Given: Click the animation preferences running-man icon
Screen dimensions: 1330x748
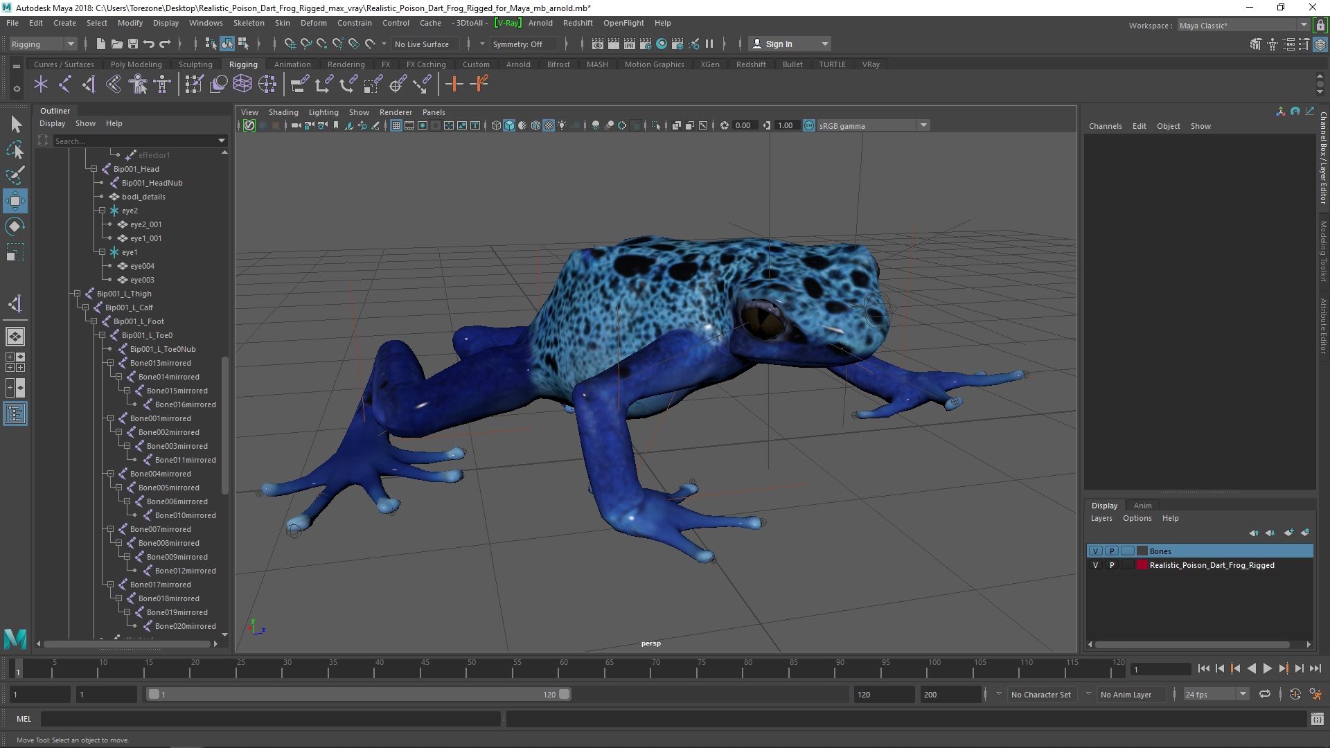Looking at the screenshot, I should click(1315, 694).
